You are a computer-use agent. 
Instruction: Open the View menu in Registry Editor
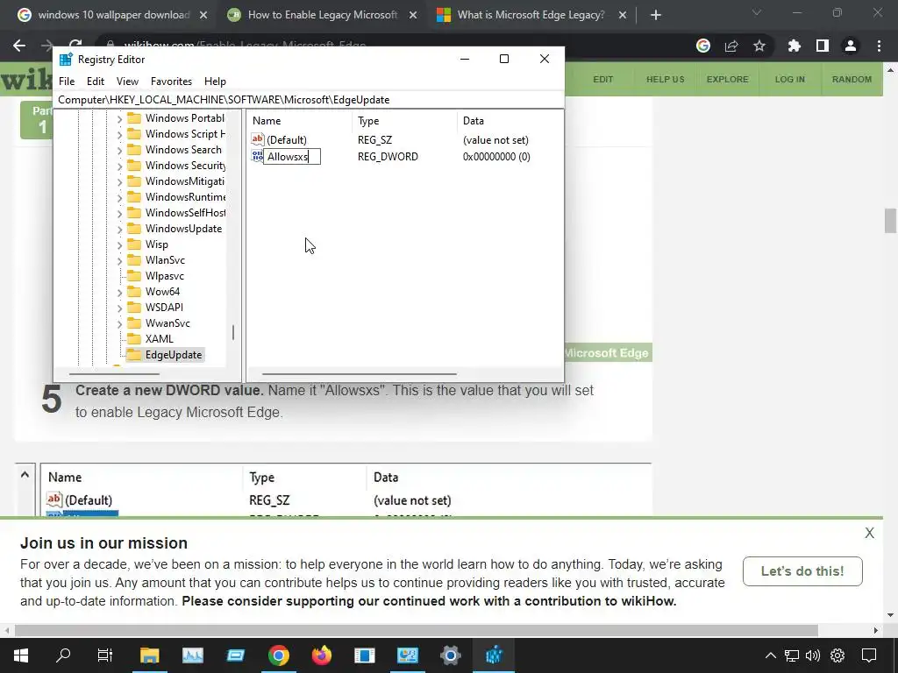pos(127,81)
